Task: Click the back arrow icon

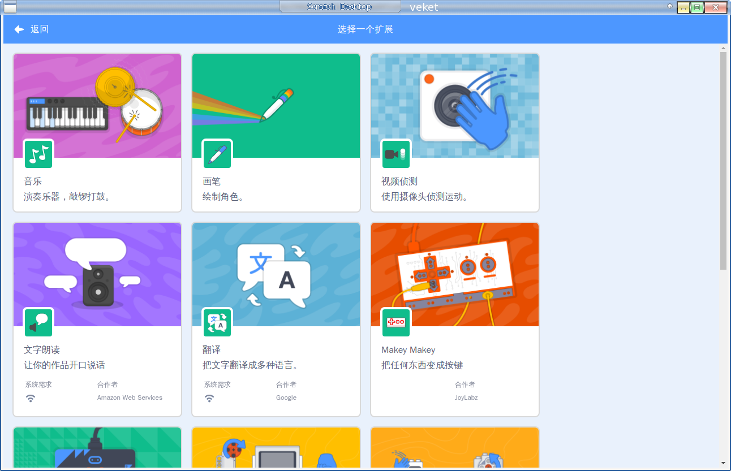Action: pyautogui.click(x=19, y=29)
